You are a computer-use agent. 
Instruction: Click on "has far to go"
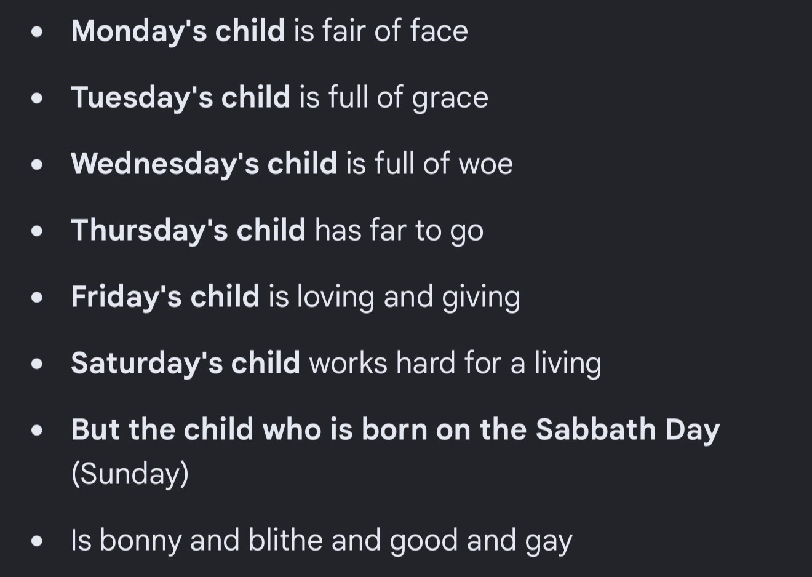(x=399, y=230)
